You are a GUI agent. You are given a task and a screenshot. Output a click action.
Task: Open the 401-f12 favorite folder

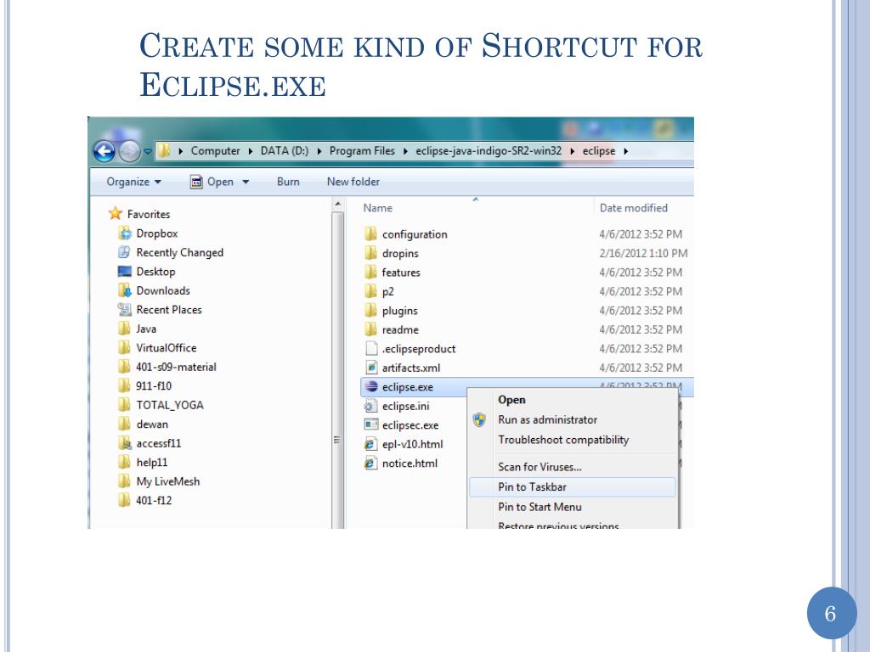pos(154,500)
